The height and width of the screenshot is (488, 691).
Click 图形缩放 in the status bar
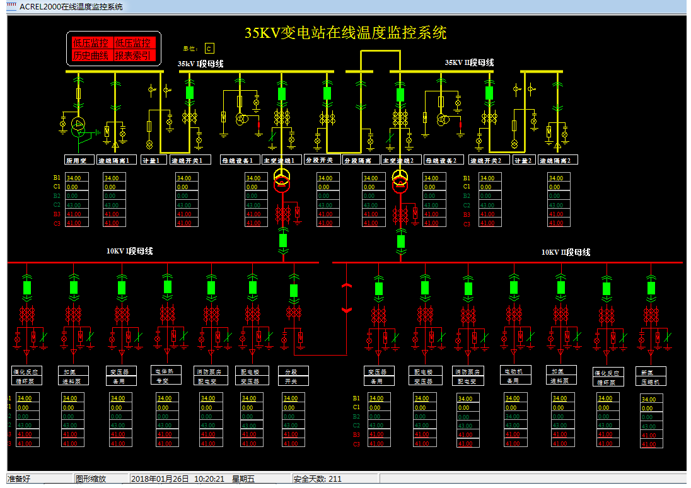coord(91,479)
